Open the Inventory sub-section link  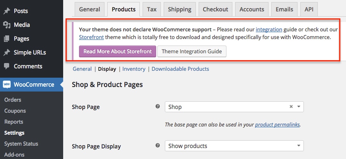click(134, 69)
